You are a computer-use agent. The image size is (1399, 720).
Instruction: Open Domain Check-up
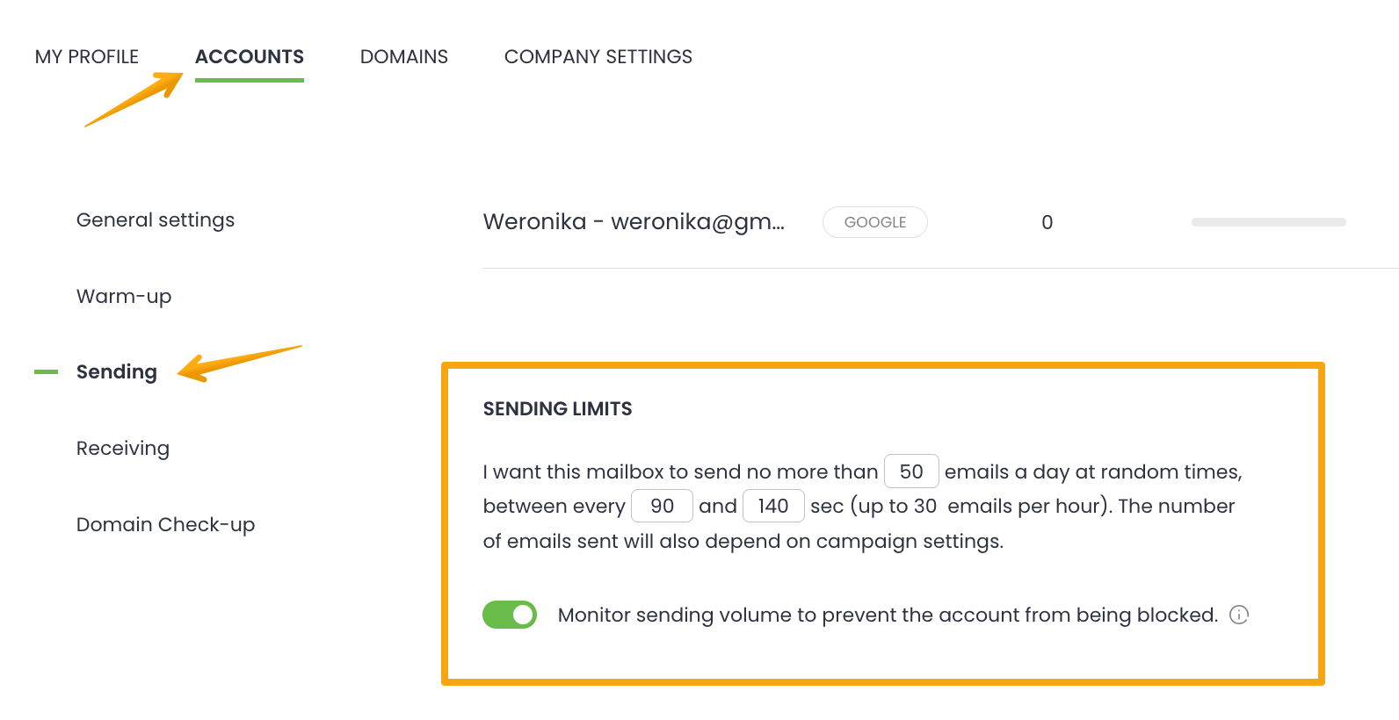165,524
